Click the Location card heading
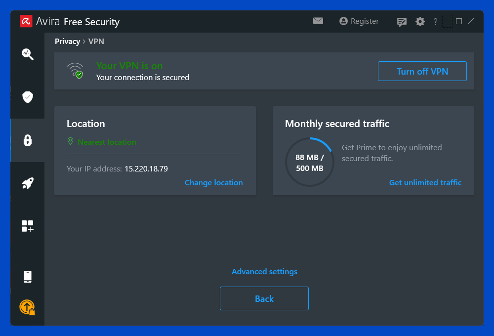Viewport: 494px width, 336px height. [85, 124]
